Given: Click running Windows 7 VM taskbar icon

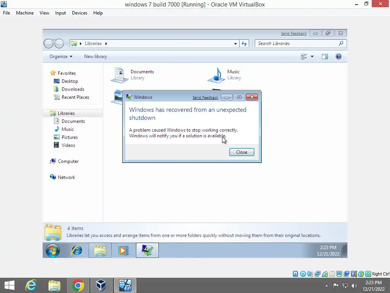Looking at the screenshot, I should (125, 285).
